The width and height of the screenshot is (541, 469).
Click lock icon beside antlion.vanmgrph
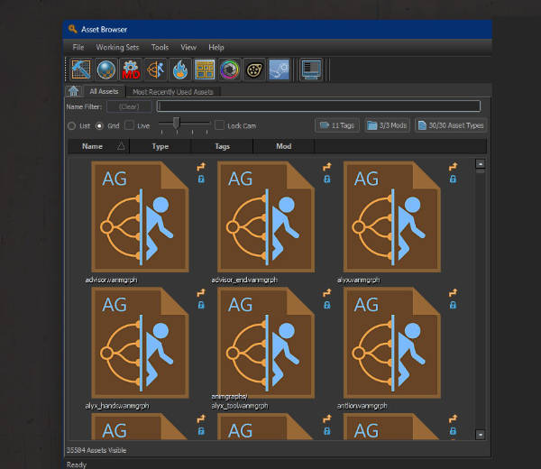(x=453, y=305)
